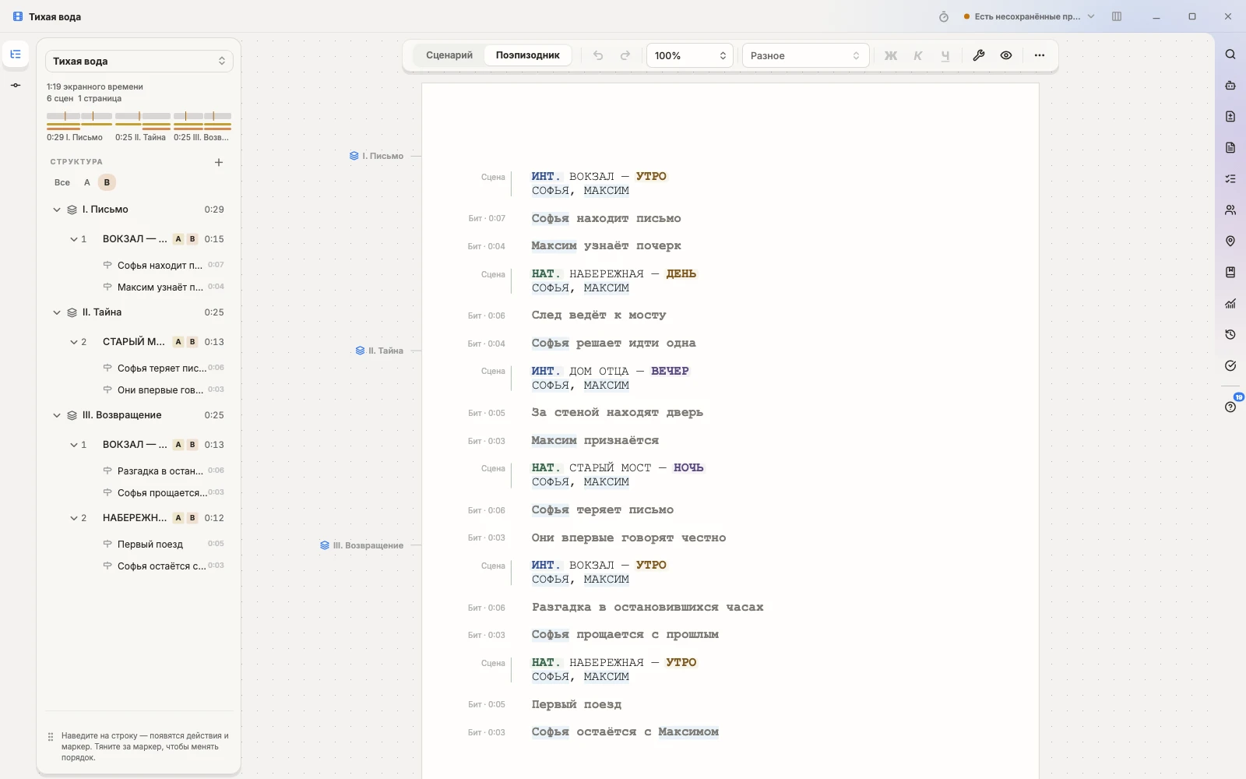The height and width of the screenshot is (779, 1246).
Task: Open the circled checkmark icon
Action: (1230, 366)
